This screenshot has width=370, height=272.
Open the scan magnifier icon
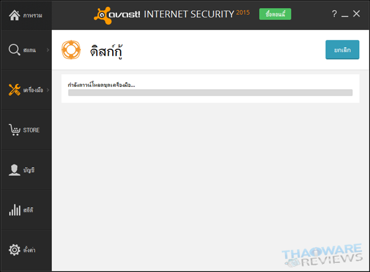coord(14,50)
